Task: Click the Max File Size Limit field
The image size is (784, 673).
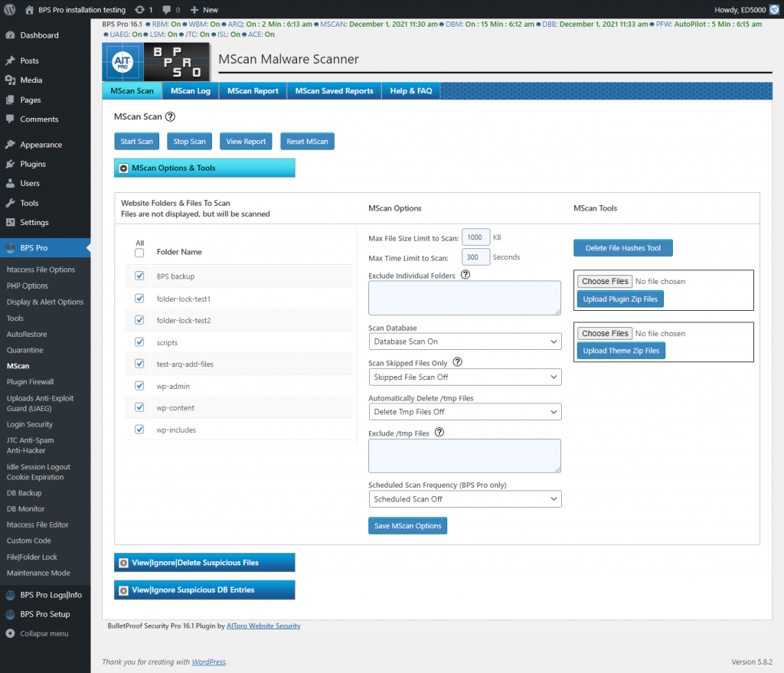Action: [x=475, y=237]
